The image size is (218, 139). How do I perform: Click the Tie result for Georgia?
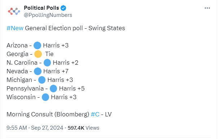[49, 54]
